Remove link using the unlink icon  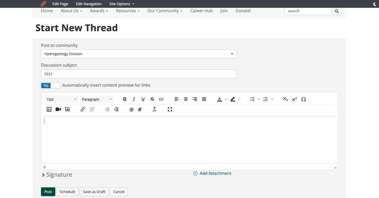tap(92, 109)
